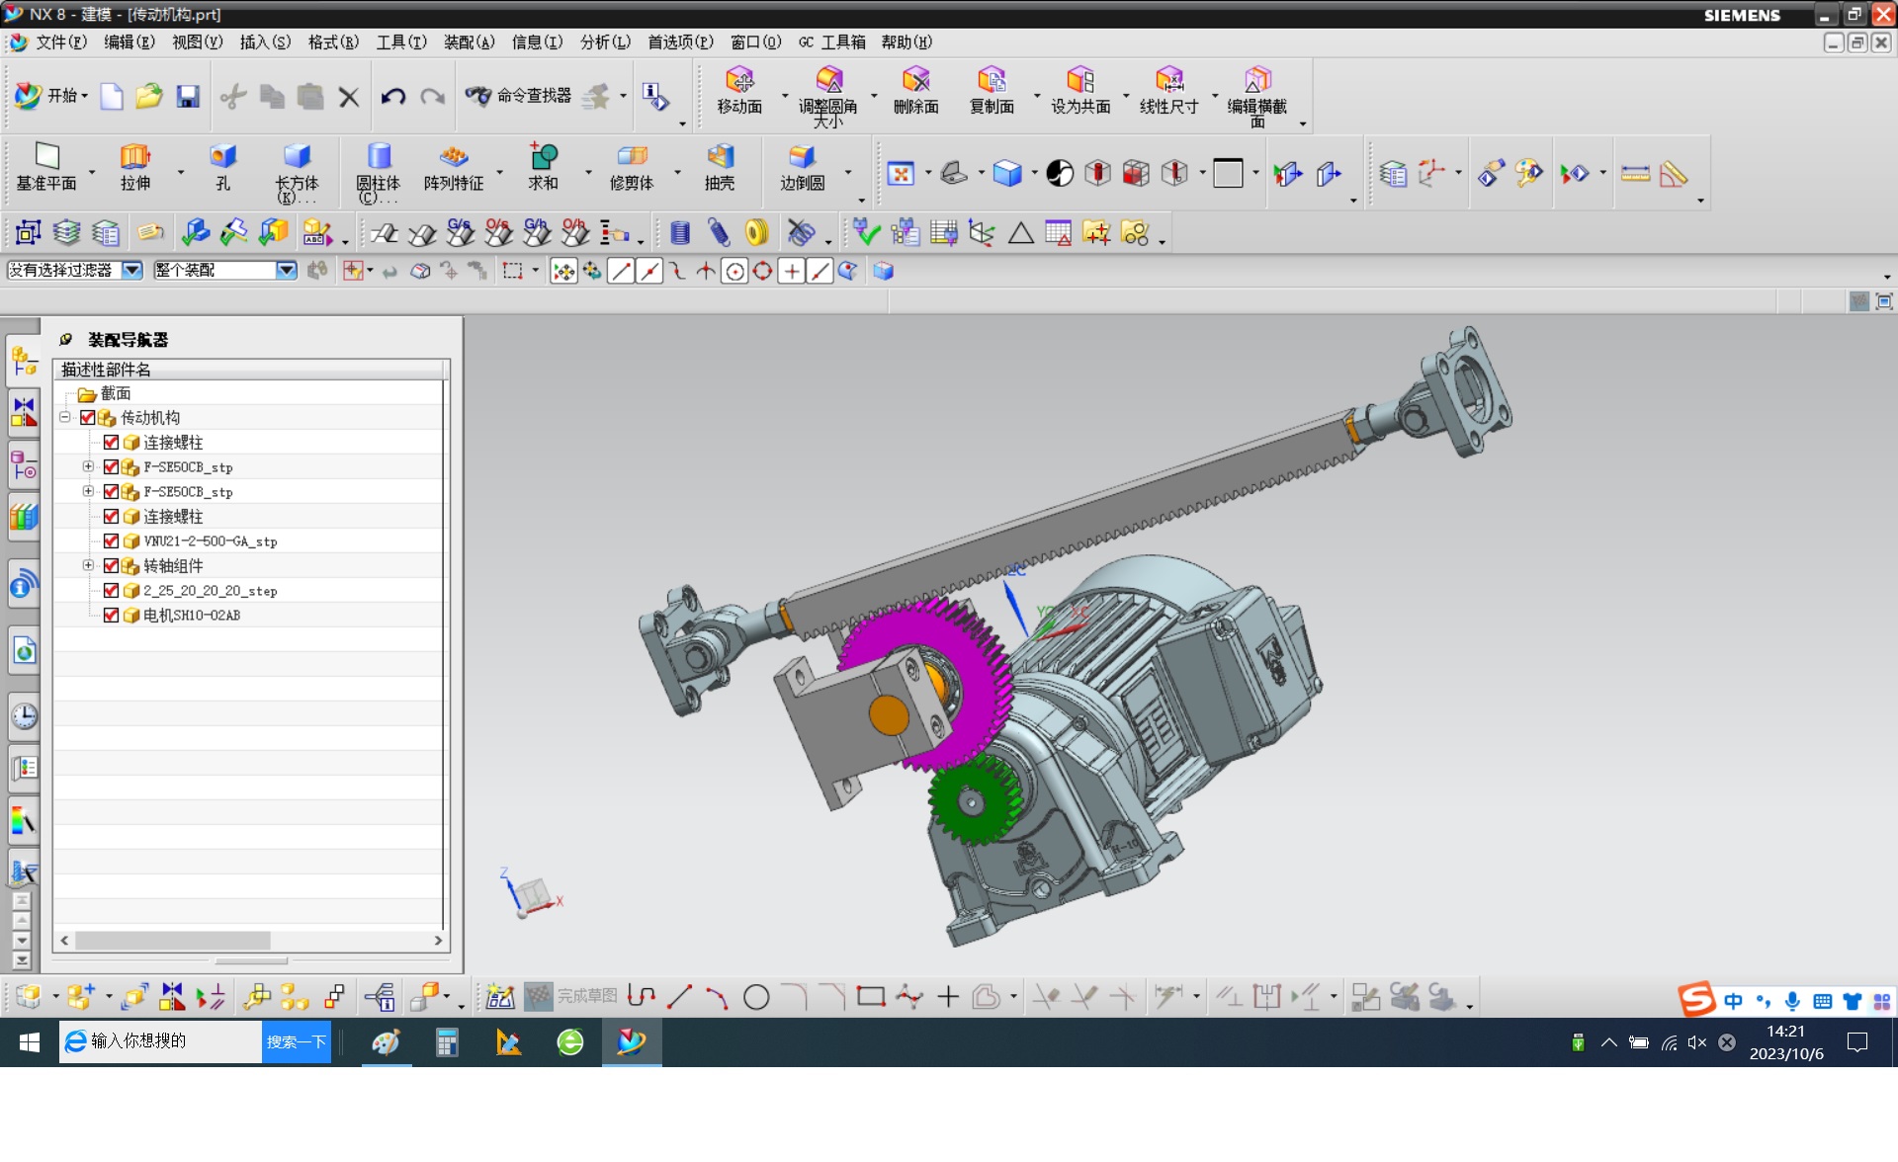Viewport: 1898px width, 1162px height.
Task: Toggle visibility checkbox of 转轴组件
Action: click(x=111, y=565)
